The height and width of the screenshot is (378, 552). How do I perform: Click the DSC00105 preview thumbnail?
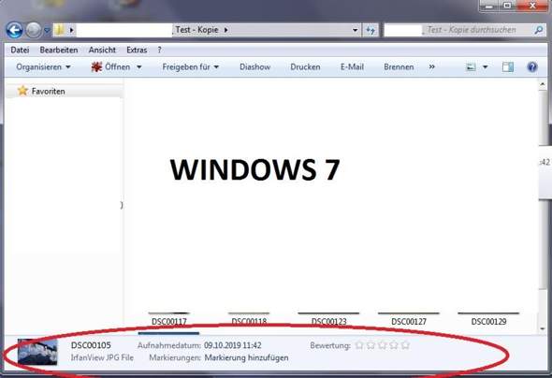(37, 352)
